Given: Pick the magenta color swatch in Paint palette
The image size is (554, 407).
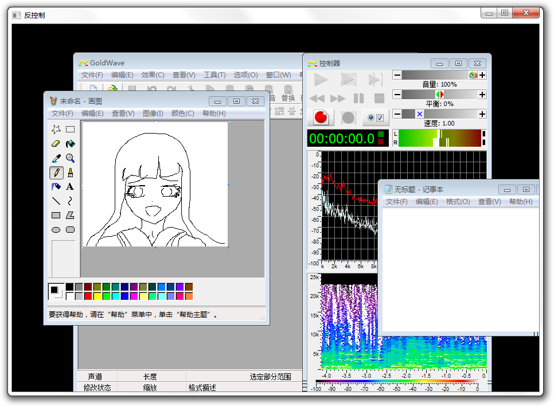Looking at the screenshot, I should [x=134, y=296].
